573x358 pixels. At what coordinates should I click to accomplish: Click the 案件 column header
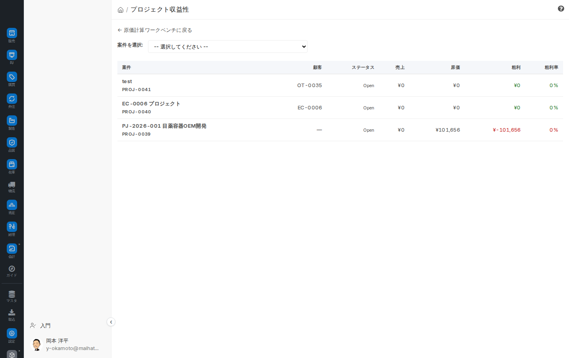(127, 68)
